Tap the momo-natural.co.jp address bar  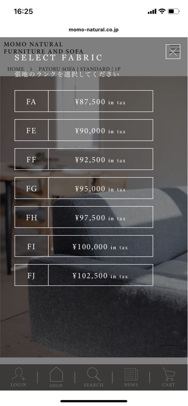click(x=94, y=30)
